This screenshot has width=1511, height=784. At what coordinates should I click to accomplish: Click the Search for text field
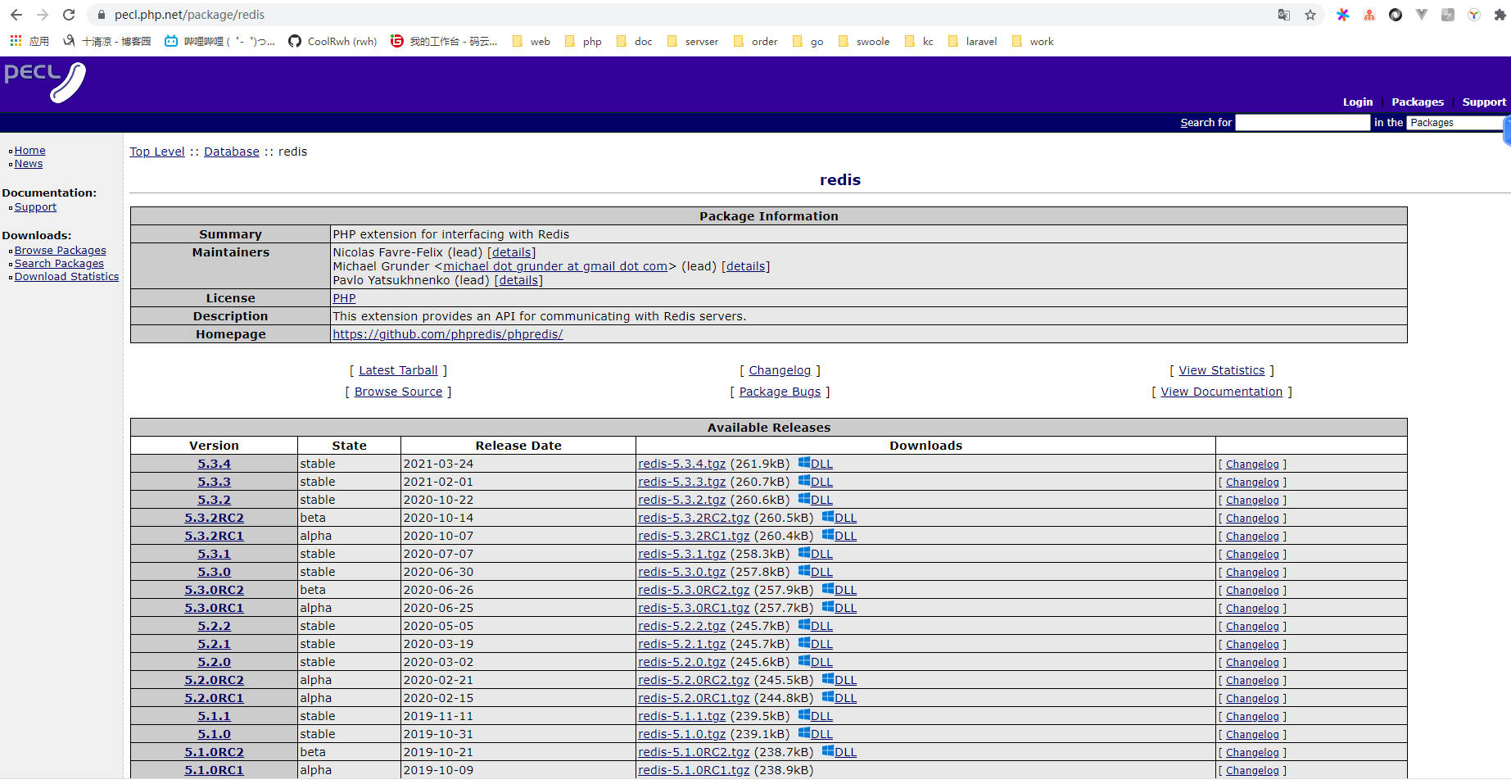1302,123
